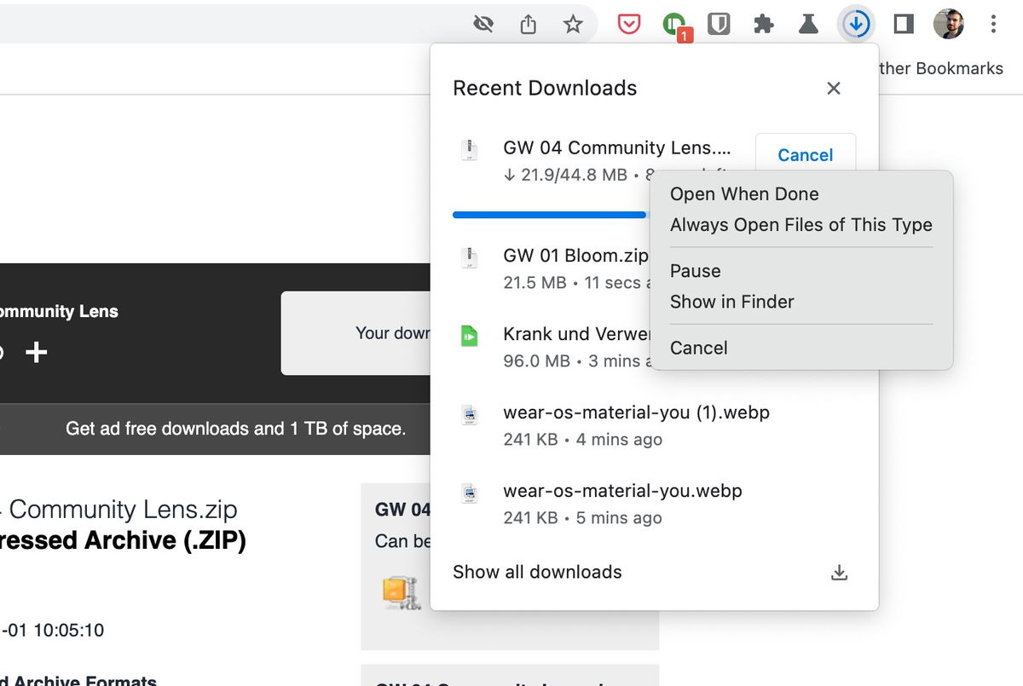Open Chrome's three-dot menu
Viewport: 1023px width, 686px height.
click(992, 24)
